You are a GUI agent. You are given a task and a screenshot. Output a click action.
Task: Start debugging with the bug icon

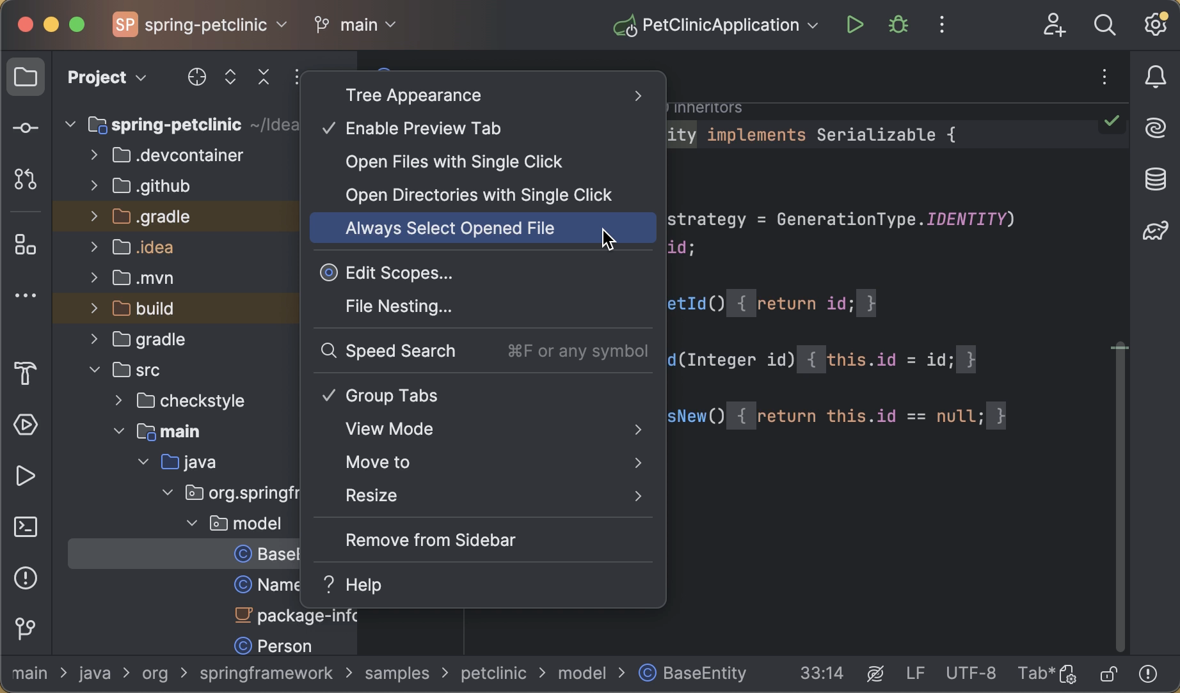[898, 24]
